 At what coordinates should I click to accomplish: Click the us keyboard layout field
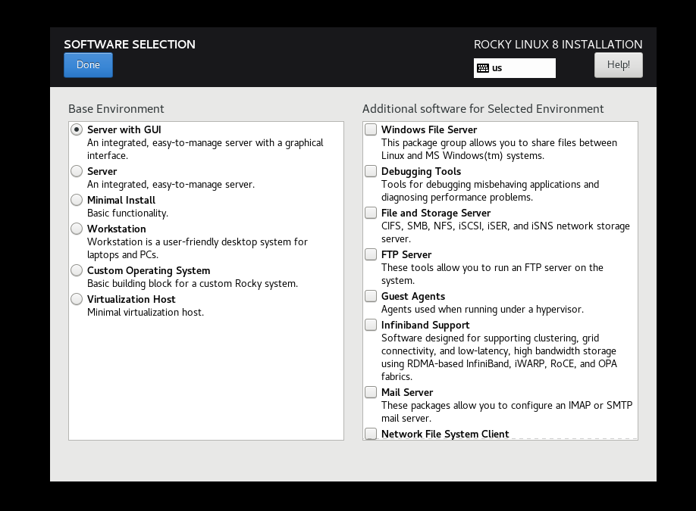point(523,68)
